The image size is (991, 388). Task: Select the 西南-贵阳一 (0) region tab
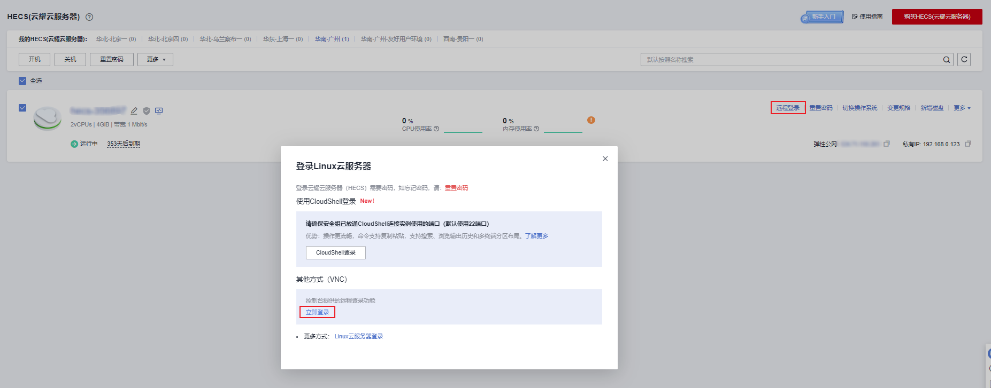(463, 39)
